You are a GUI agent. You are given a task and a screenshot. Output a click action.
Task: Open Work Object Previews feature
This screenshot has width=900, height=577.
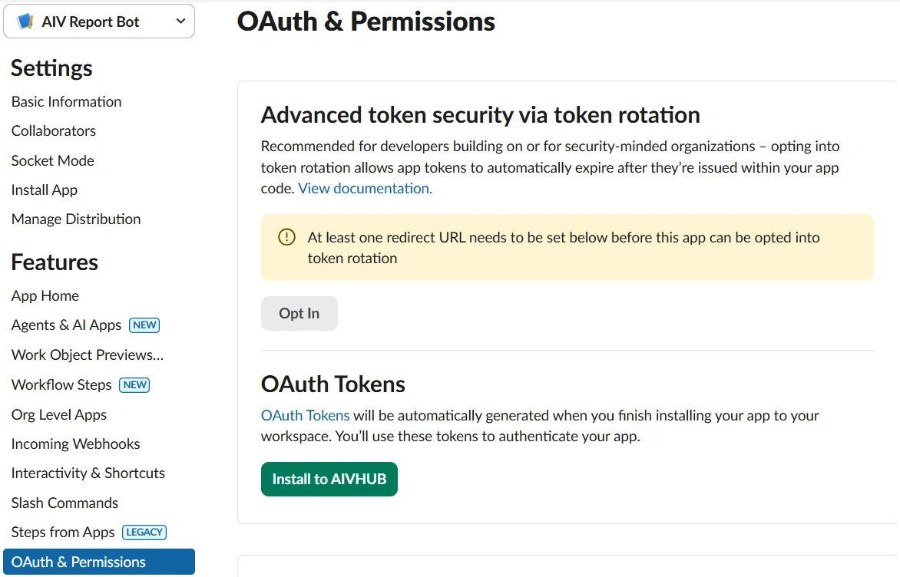88,354
